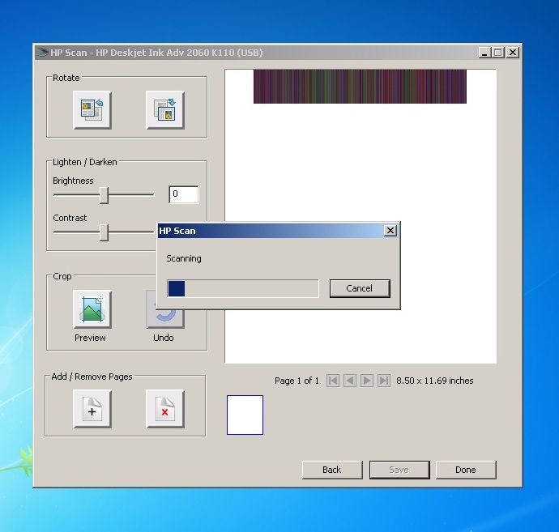The height and width of the screenshot is (532, 559).
Task: Click the Back button
Action: point(332,470)
